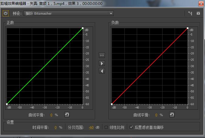
Task: Uncheck the 后置滤波直流偏移 checkbox
Action: pyautogui.click(x=131, y=127)
